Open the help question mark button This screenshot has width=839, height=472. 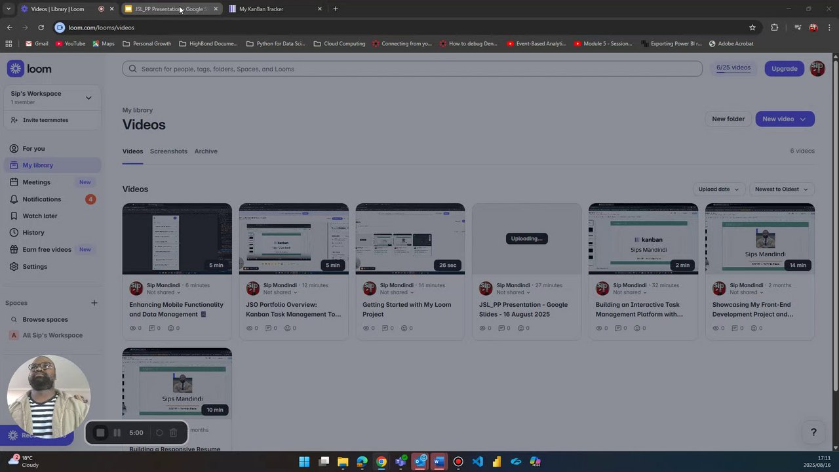tap(813, 432)
